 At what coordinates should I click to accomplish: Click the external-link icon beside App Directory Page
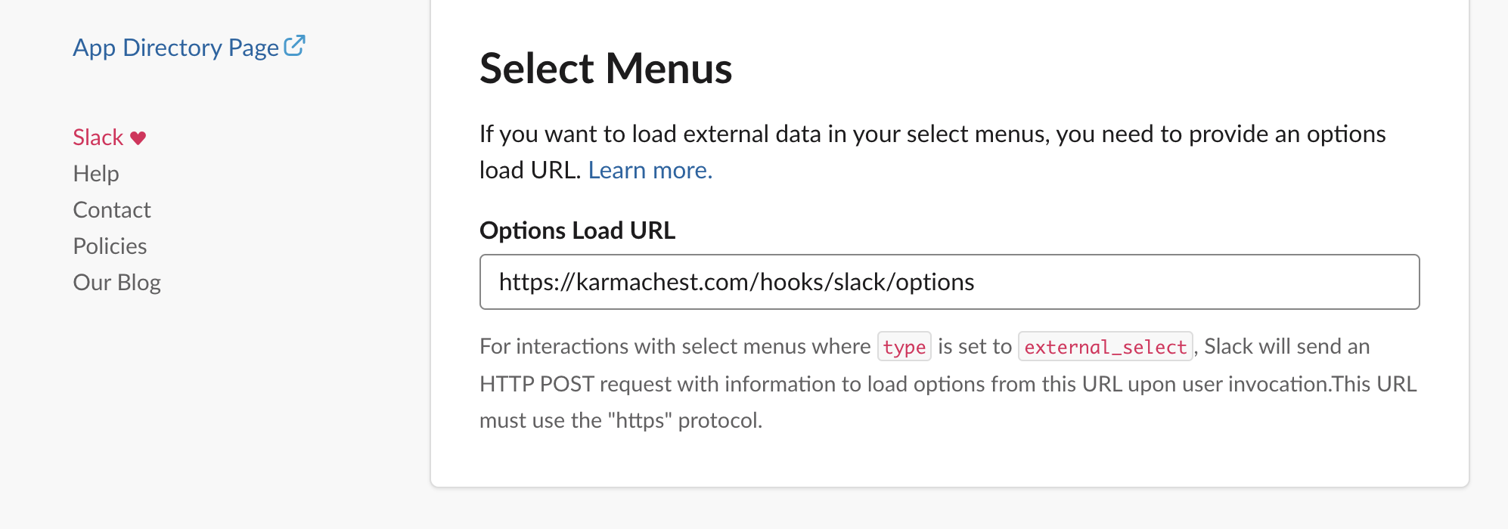coord(294,45)
